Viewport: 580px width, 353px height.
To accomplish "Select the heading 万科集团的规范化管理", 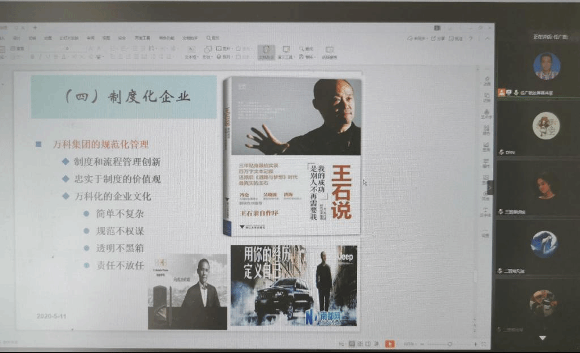I will [101, 144].
